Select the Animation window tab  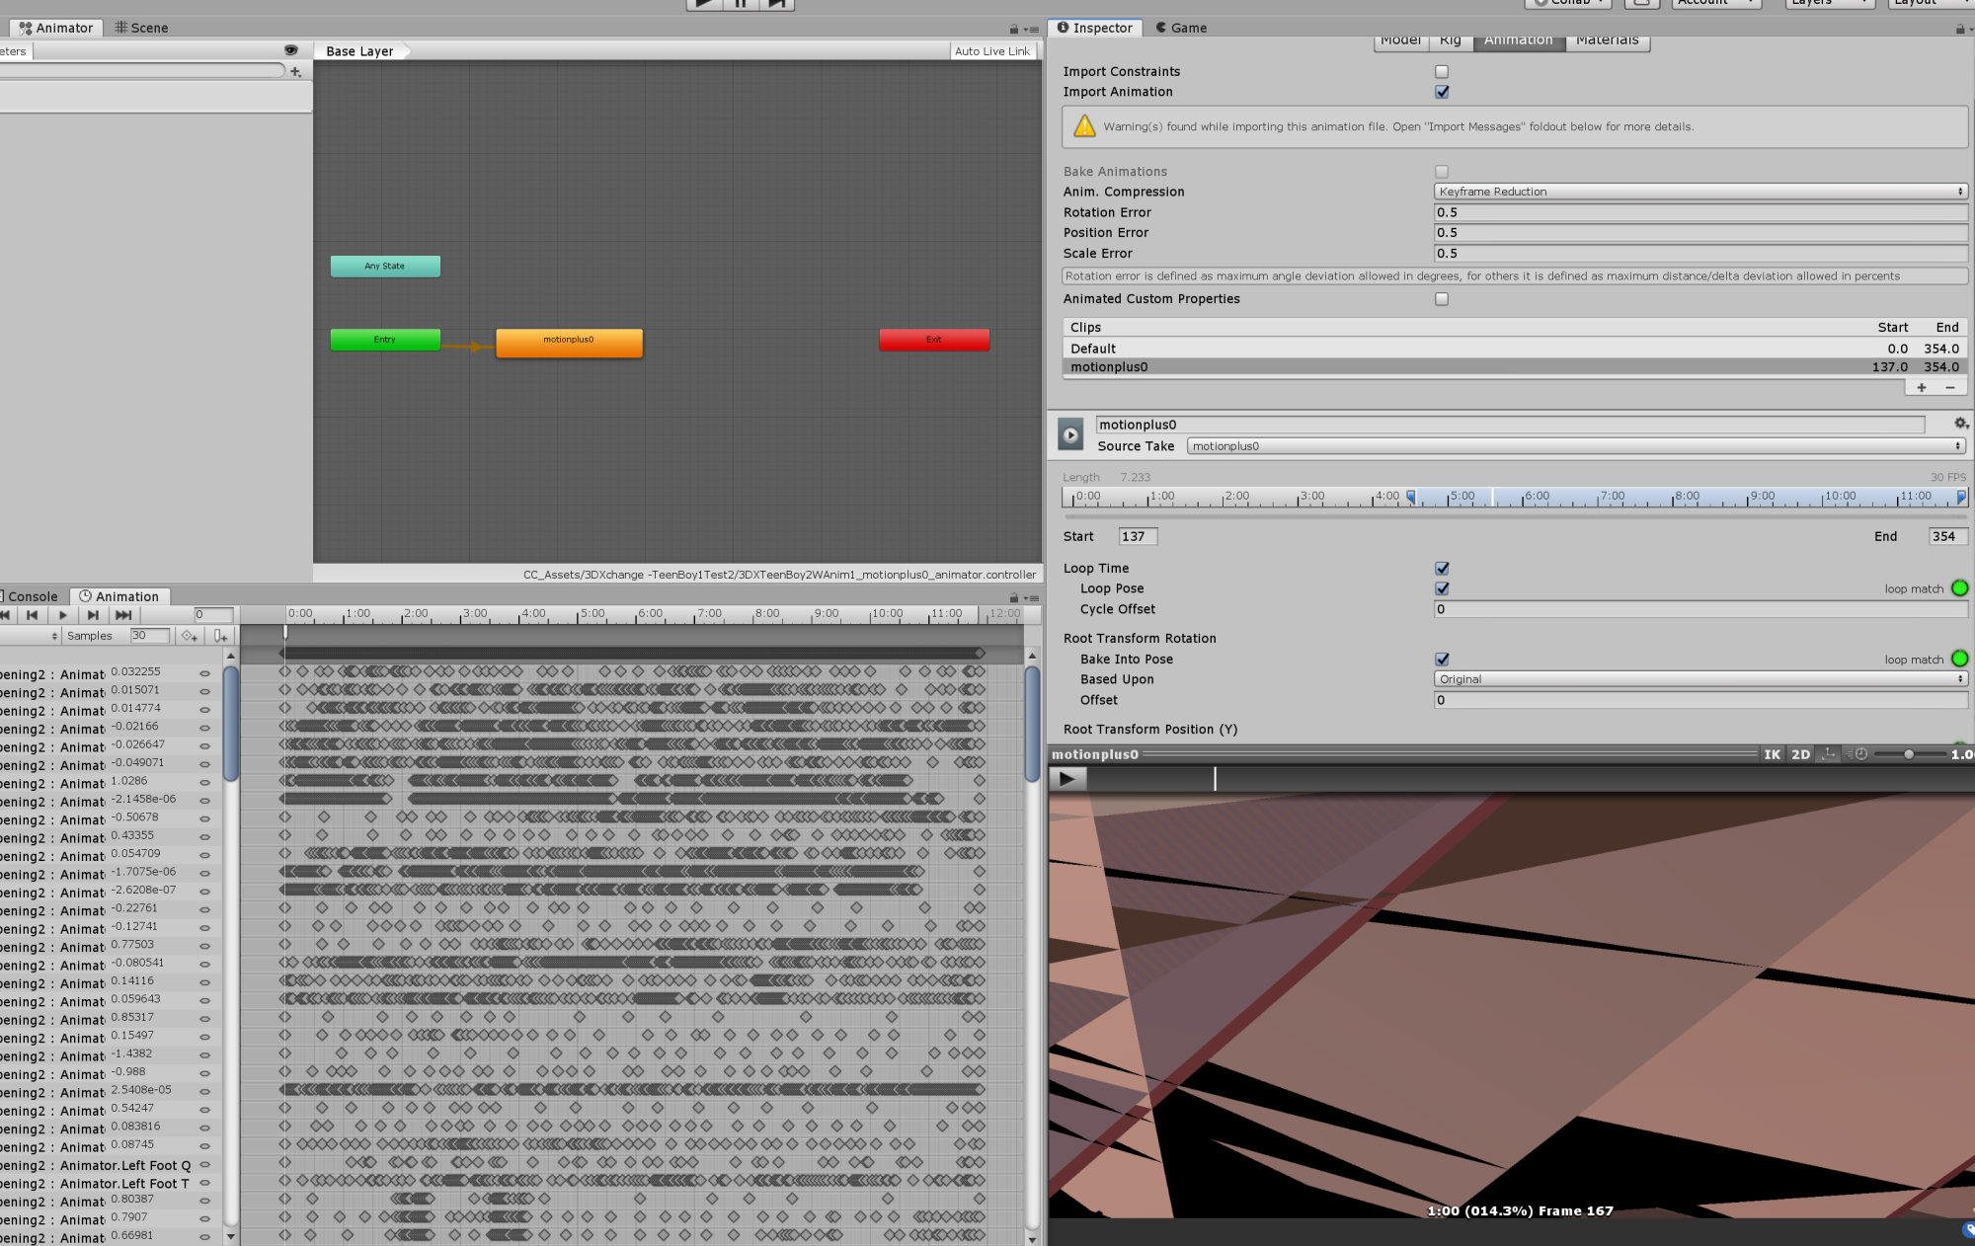point(119,596)
